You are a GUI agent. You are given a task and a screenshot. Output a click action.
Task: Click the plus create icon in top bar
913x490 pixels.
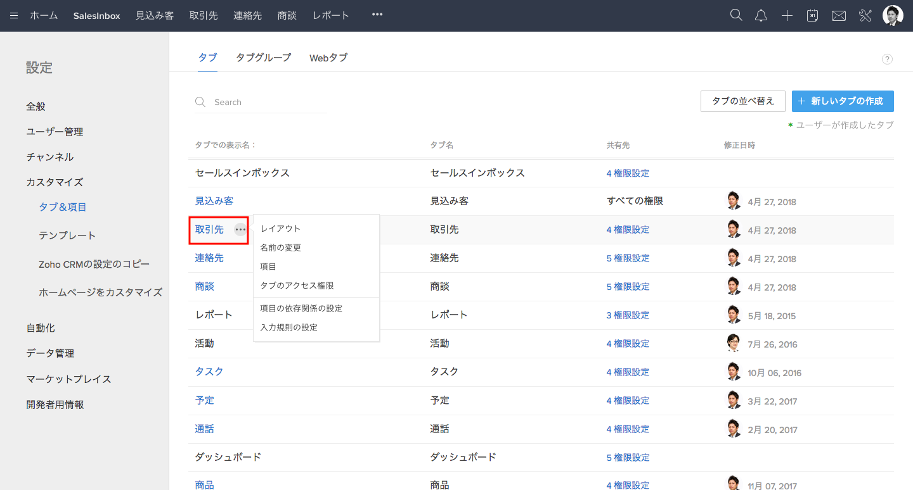coord(787,16)
